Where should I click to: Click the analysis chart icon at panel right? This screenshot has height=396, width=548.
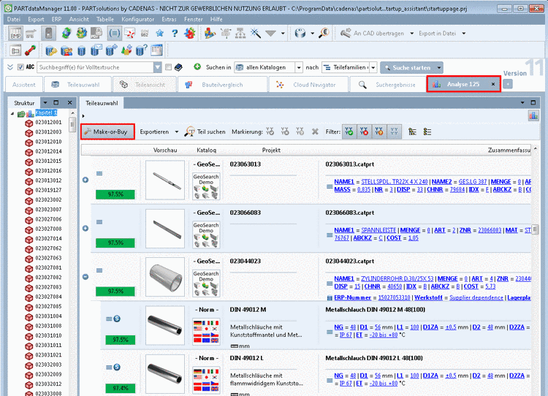533,115
